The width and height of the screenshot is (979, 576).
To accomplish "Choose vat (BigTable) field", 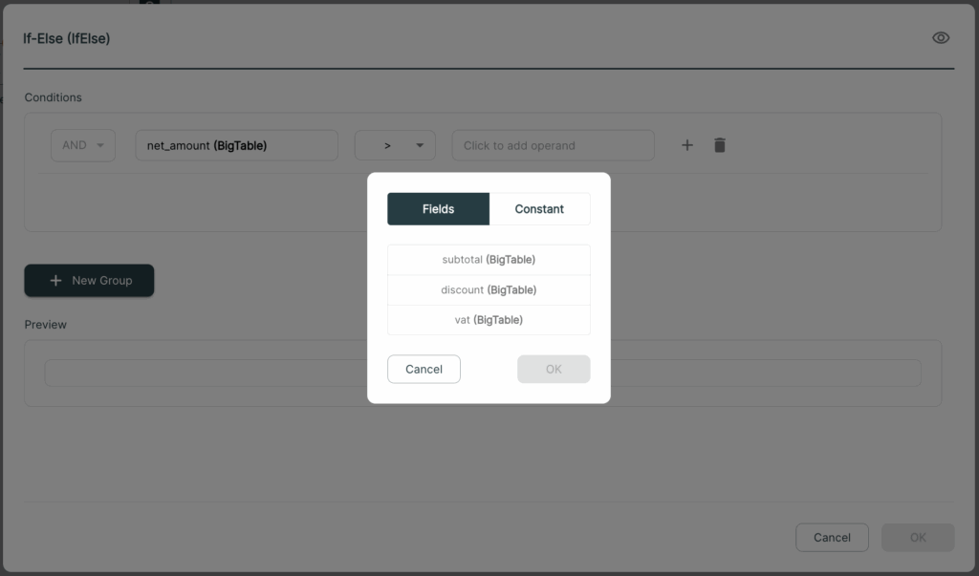I will [x=489, y=319].
